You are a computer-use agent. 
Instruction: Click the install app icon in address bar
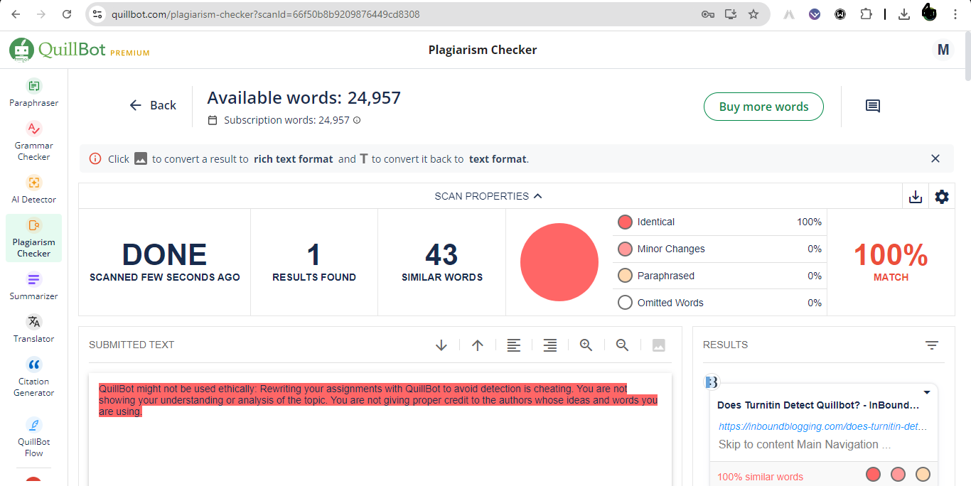point(731,14)
